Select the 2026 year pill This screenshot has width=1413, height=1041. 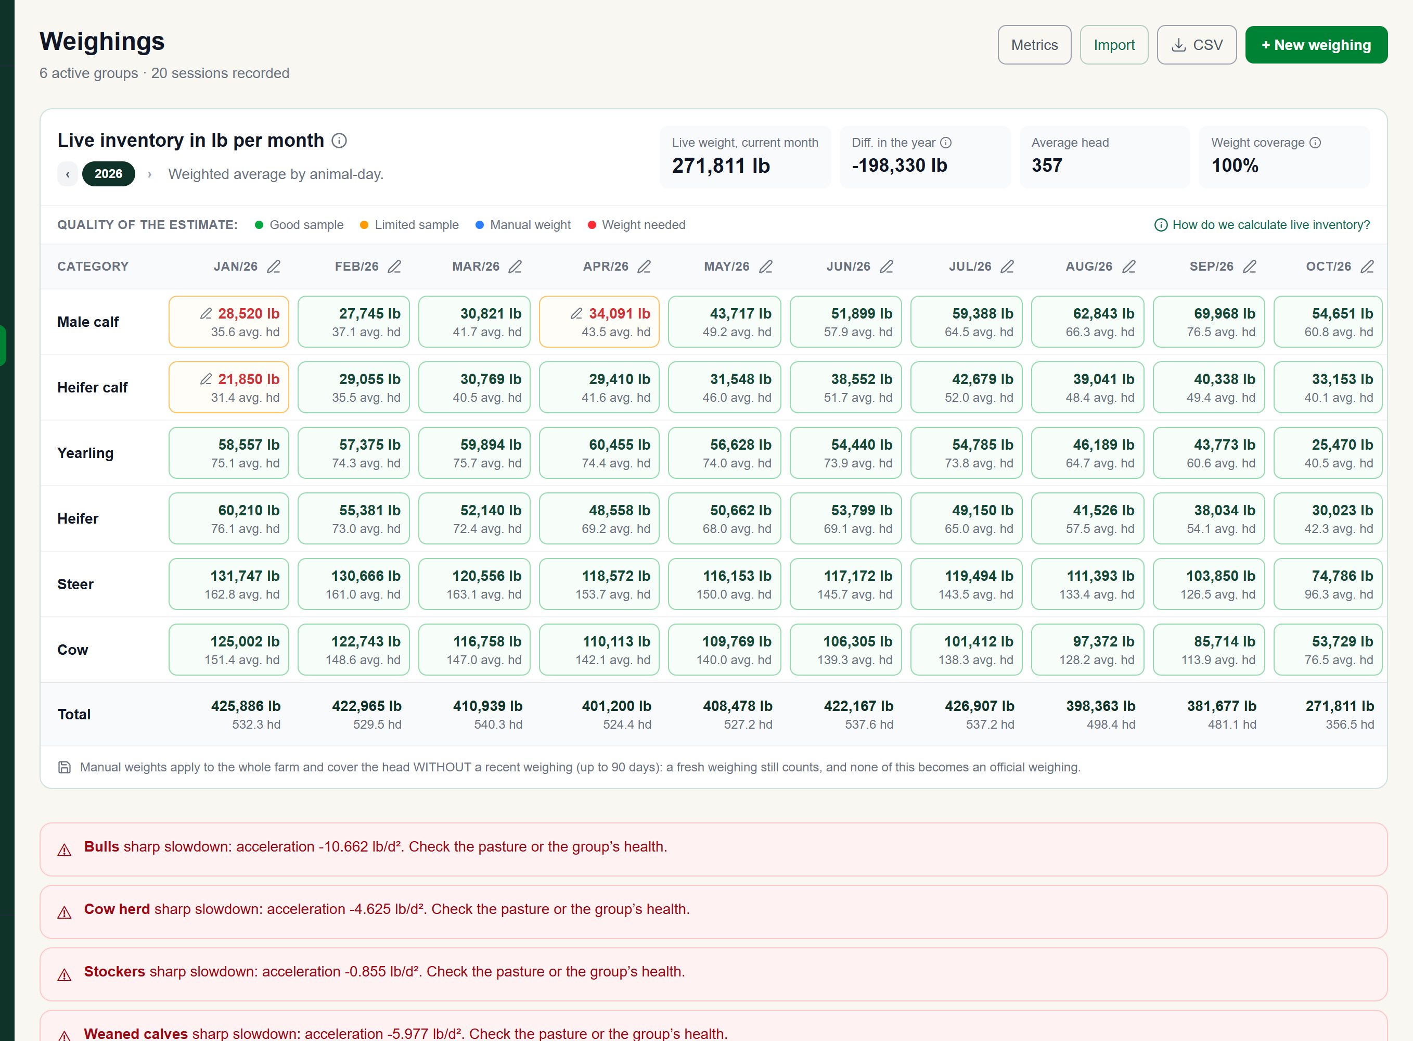point(108,174)
